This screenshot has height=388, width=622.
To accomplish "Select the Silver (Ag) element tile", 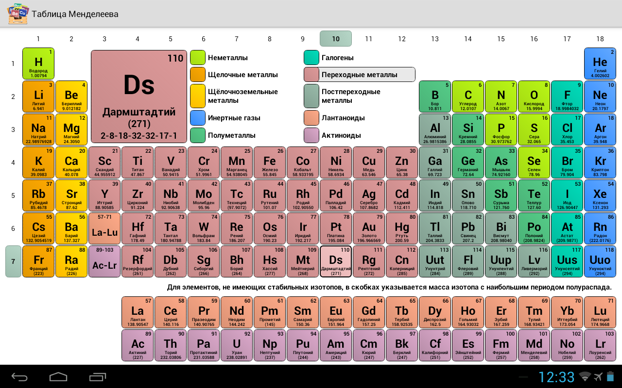I will (x=369, y=195).
